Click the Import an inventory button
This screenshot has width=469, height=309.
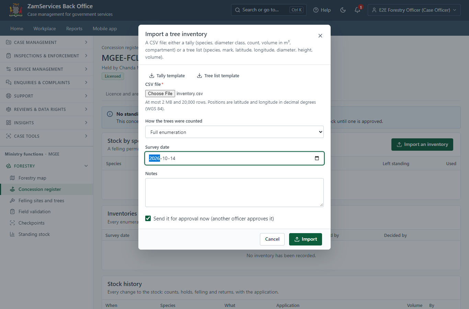click(422, 145)
